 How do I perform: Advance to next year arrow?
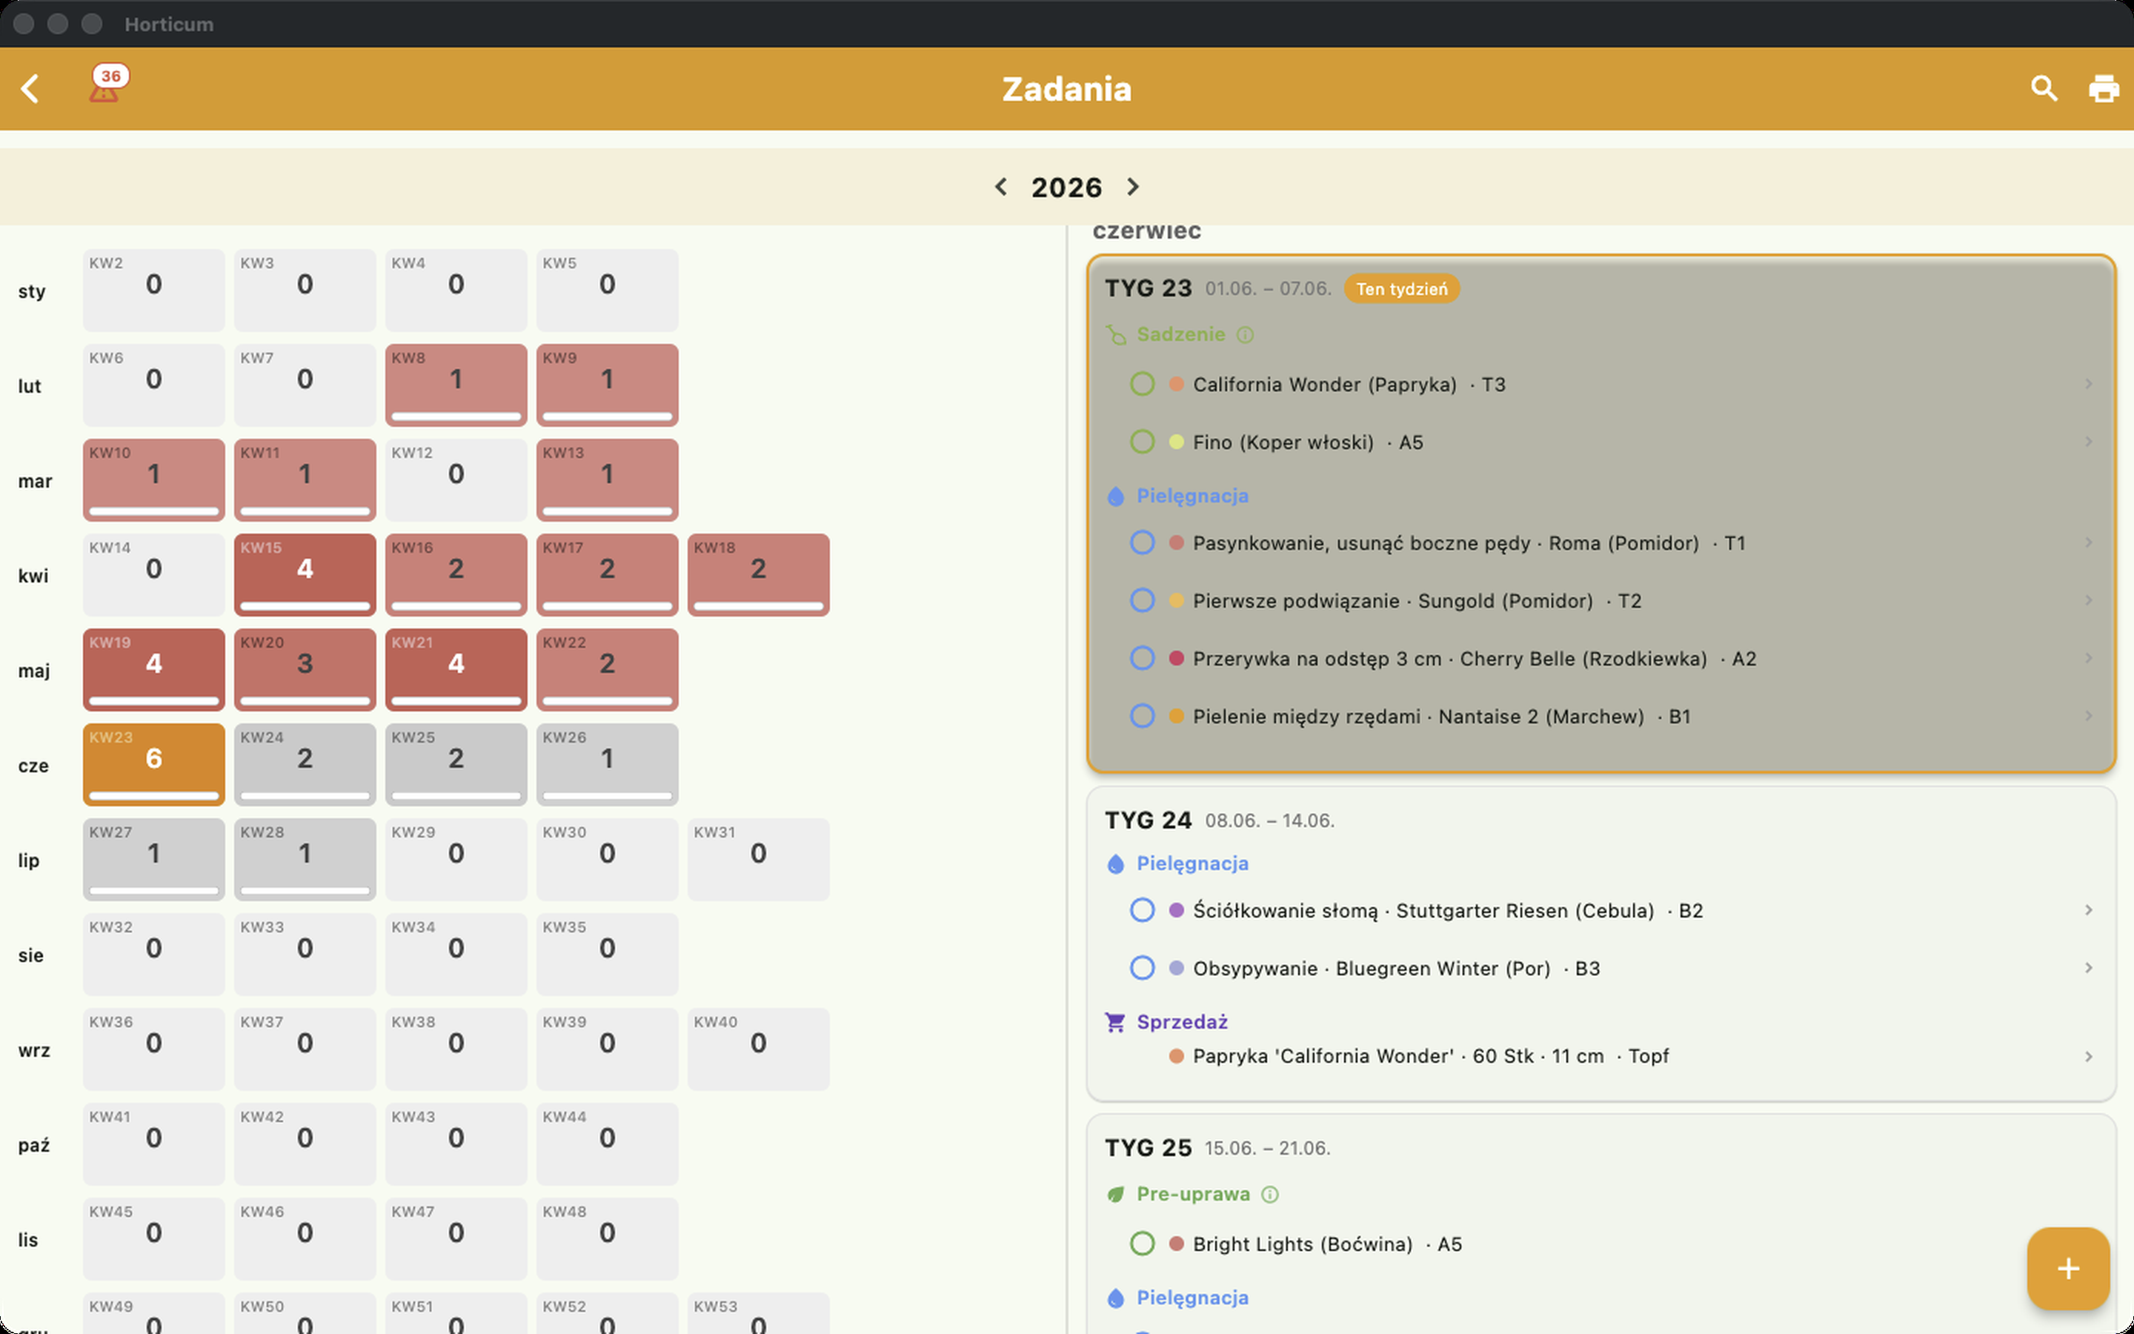click(x=1133, y=187)
